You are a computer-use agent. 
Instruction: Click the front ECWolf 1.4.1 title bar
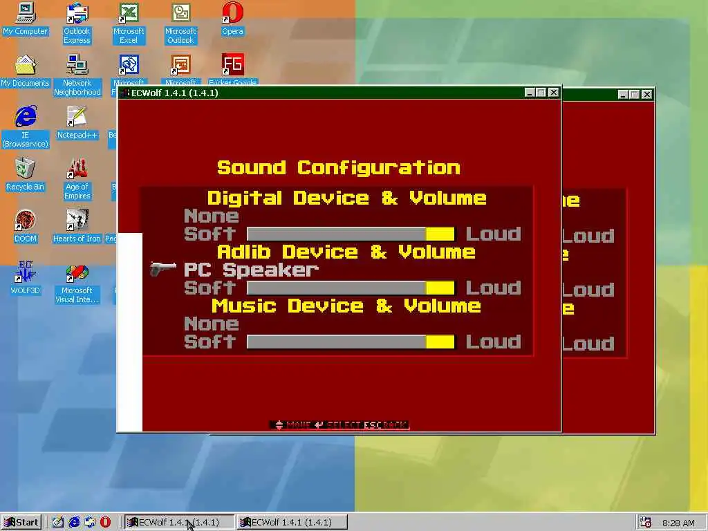click(340, 93)
